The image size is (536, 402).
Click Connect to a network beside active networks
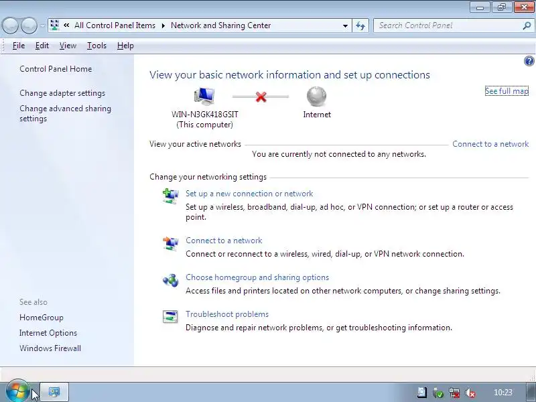(490, 144)
